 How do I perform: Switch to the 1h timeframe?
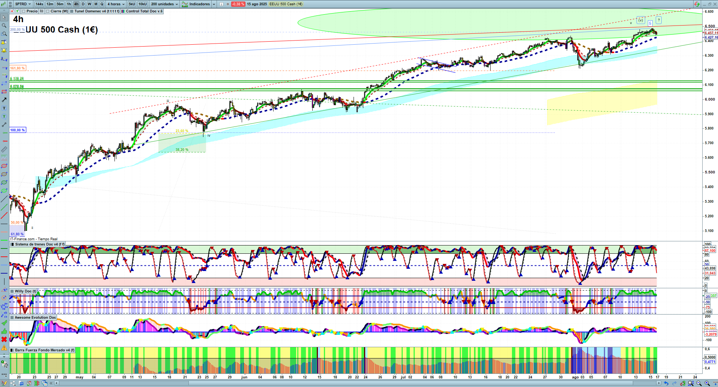pyautogui.click(x=69, y=4)
